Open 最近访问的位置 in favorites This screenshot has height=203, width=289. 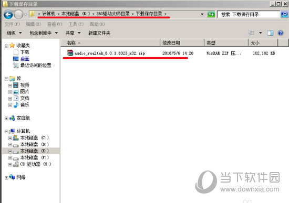(36, 65)
